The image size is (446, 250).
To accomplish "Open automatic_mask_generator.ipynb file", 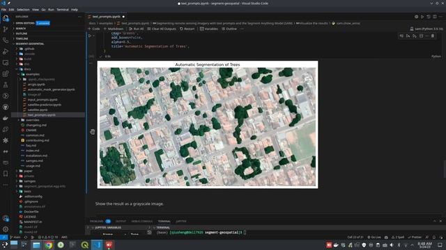I will (51, 90).
